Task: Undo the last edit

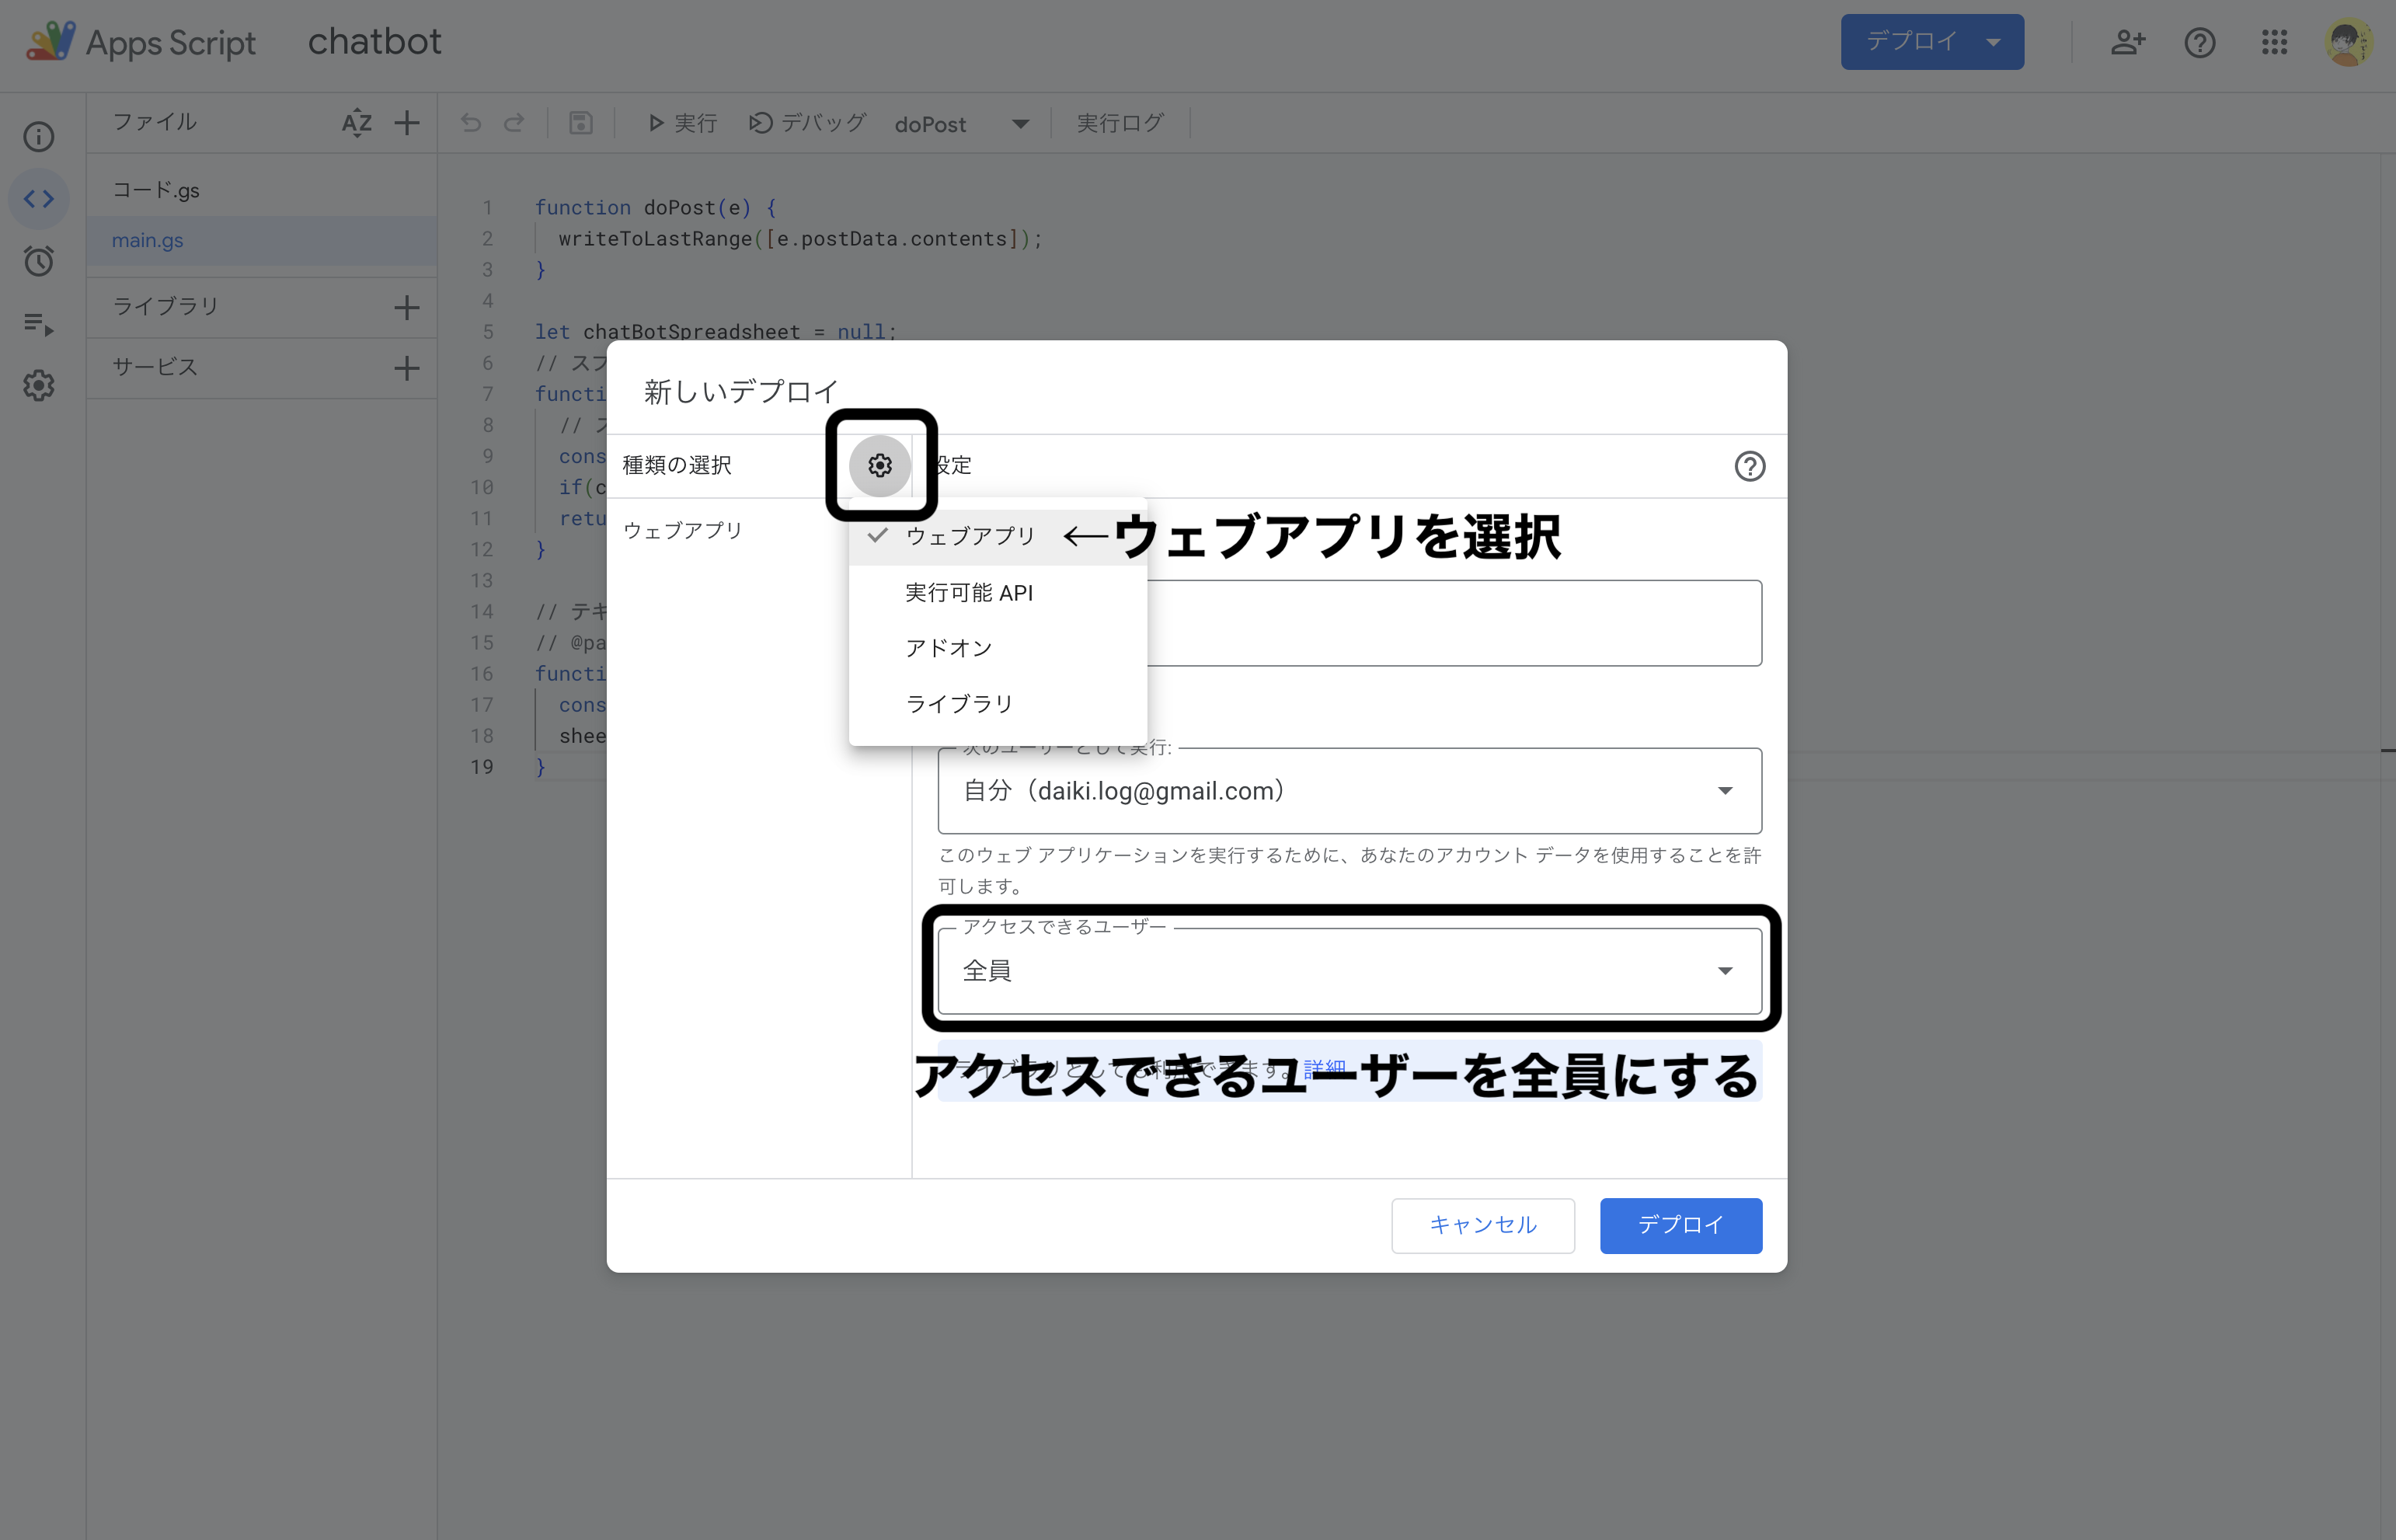Action: coord(471,123)
